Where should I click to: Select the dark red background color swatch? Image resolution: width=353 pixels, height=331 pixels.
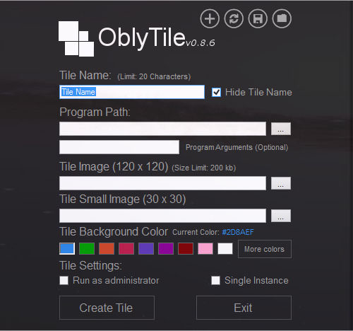[186, 249]
